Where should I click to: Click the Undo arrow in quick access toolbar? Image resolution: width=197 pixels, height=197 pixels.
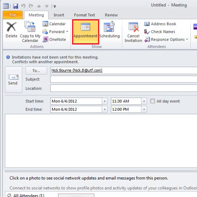point(23,6)
